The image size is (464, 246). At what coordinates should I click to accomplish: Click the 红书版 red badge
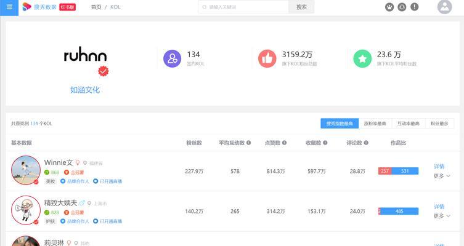coord(67,7)
